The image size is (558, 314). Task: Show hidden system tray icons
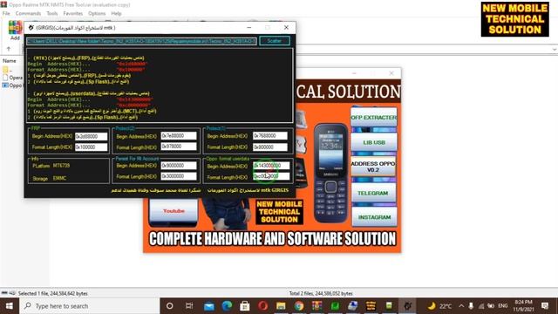(x=461, y=306)
